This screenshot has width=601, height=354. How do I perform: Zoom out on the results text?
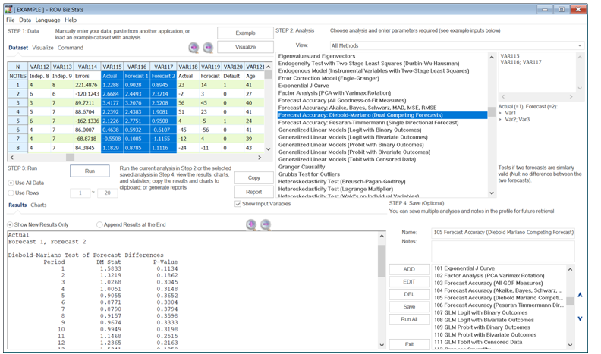(x=266, y=224)
